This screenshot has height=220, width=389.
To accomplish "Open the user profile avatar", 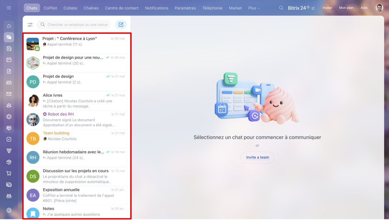I will click(379, 8).
